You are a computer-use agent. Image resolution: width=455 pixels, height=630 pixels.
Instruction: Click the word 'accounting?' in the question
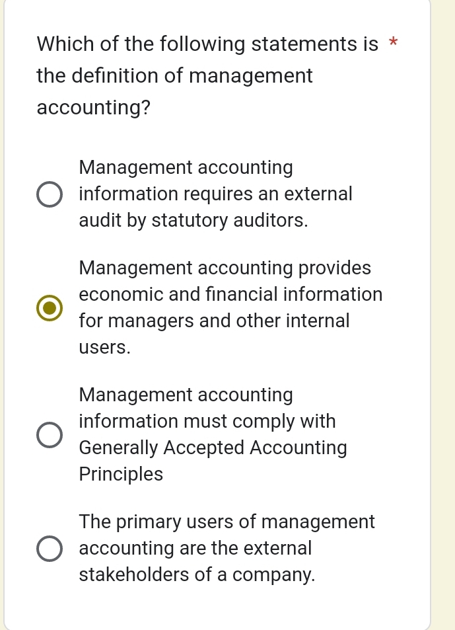coord(94,108)
